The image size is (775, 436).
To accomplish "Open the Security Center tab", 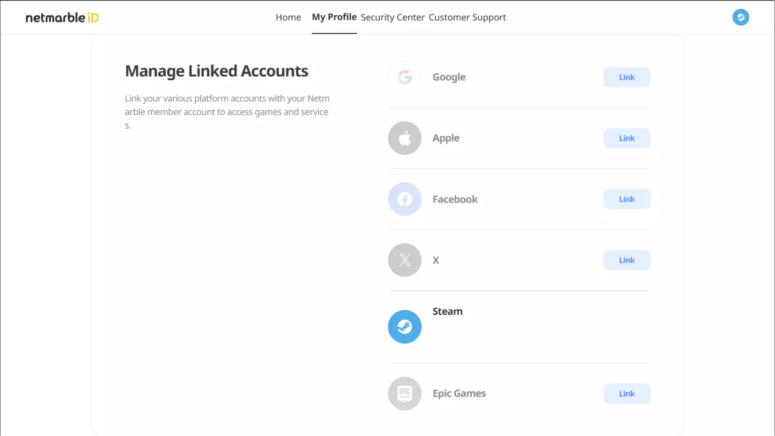I will coord(392,17).
